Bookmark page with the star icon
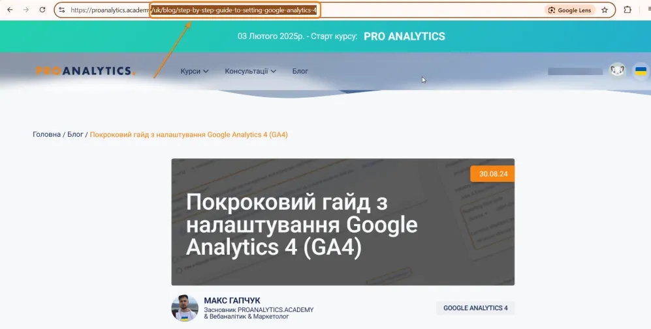Viewport: 651px width, 329px height. pos(605,10)
